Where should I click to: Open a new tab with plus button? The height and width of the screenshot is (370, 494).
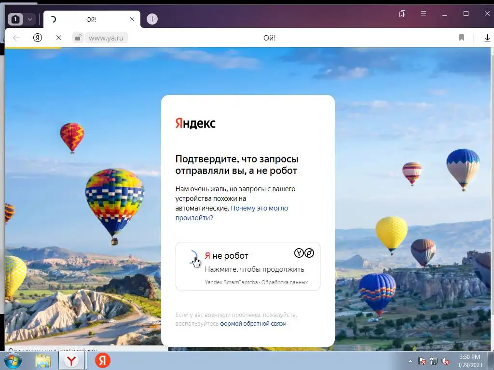pos(152,19)
